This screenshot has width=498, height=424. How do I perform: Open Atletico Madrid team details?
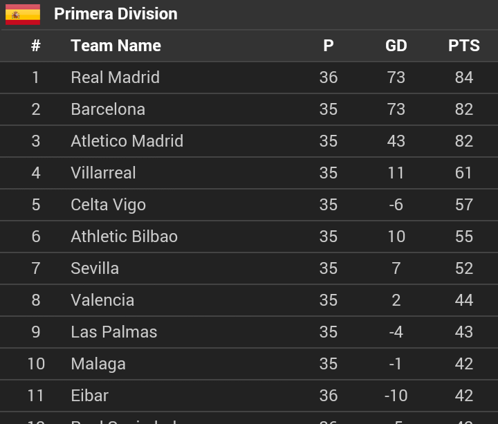point(249,141)
